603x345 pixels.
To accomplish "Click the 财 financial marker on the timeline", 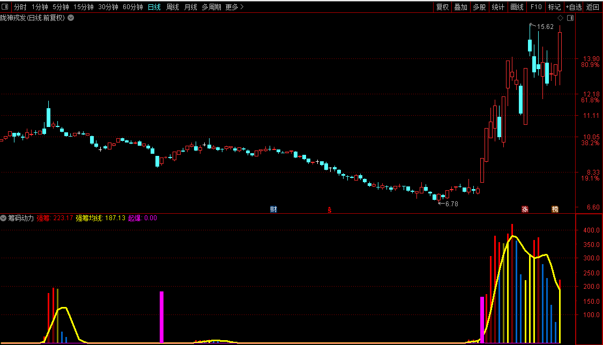I will [273, 209].
